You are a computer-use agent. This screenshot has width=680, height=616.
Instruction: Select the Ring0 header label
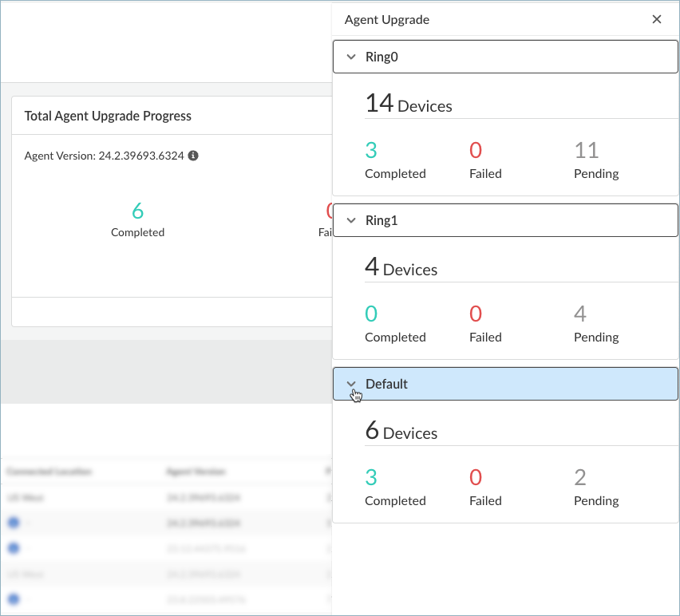pyautogui.click(x=382, y=57)
